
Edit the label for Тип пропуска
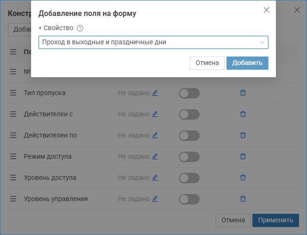[x=155, y=93]
